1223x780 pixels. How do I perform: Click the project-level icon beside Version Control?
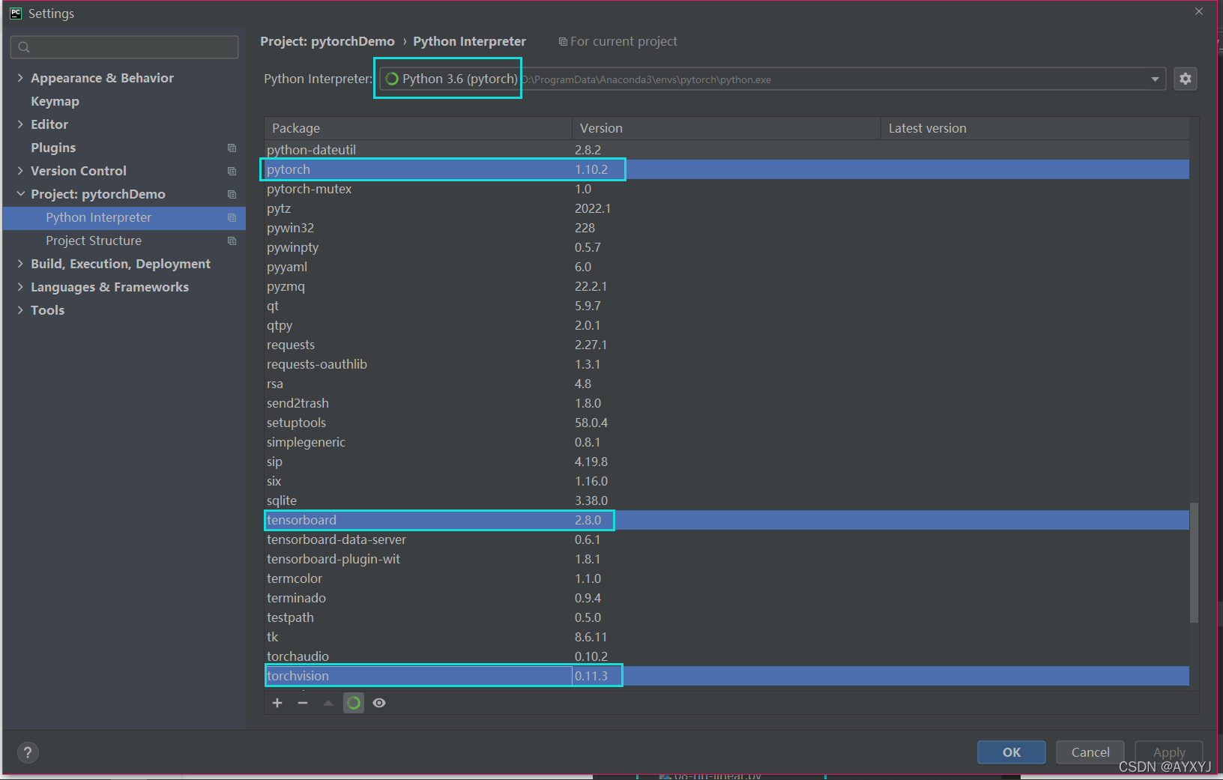coord(232,171)
